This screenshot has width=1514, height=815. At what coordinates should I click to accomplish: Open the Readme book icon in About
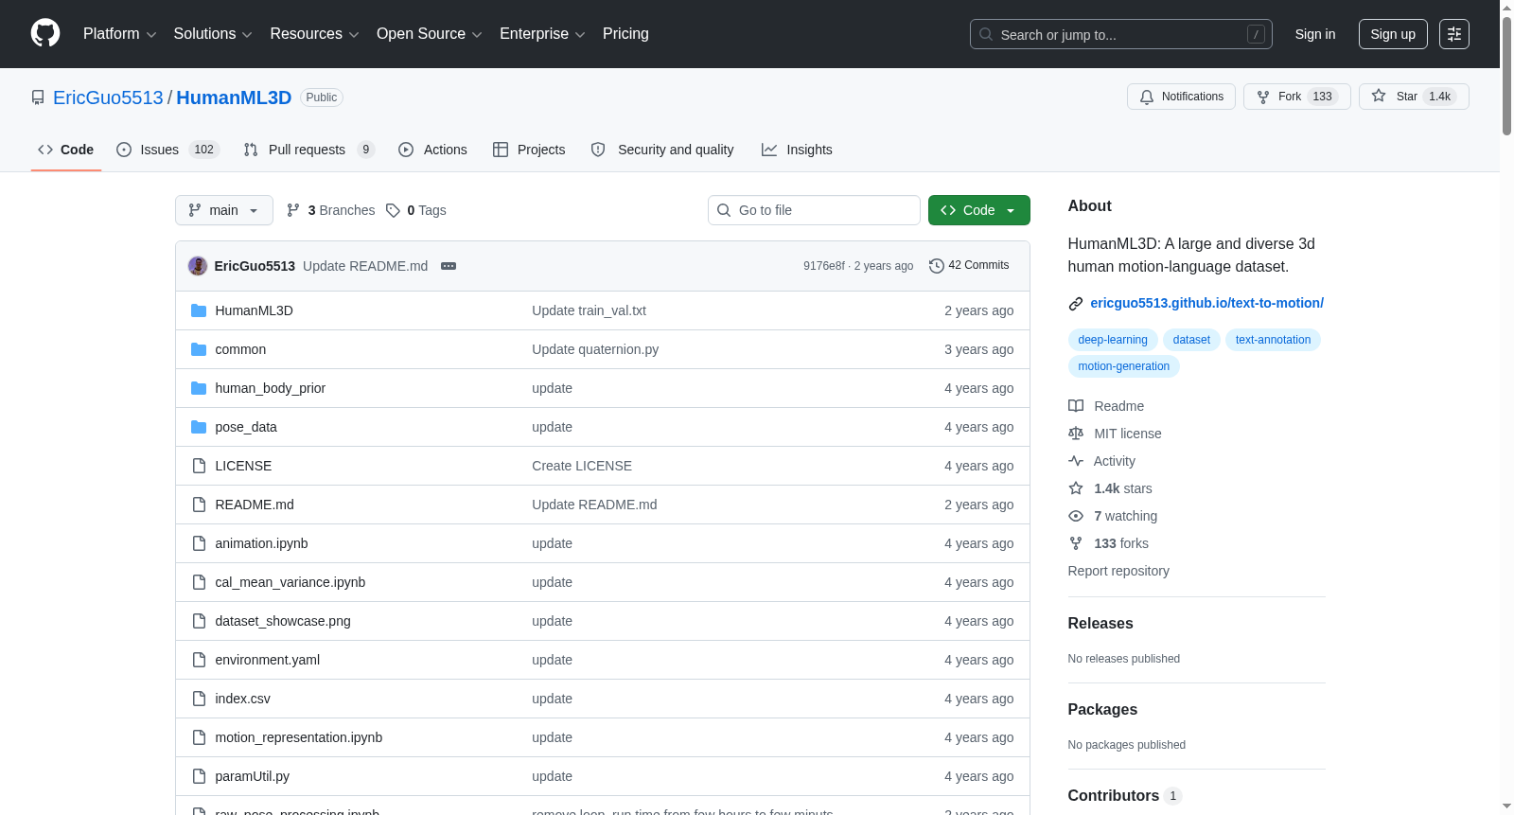tap(1076, 406)
